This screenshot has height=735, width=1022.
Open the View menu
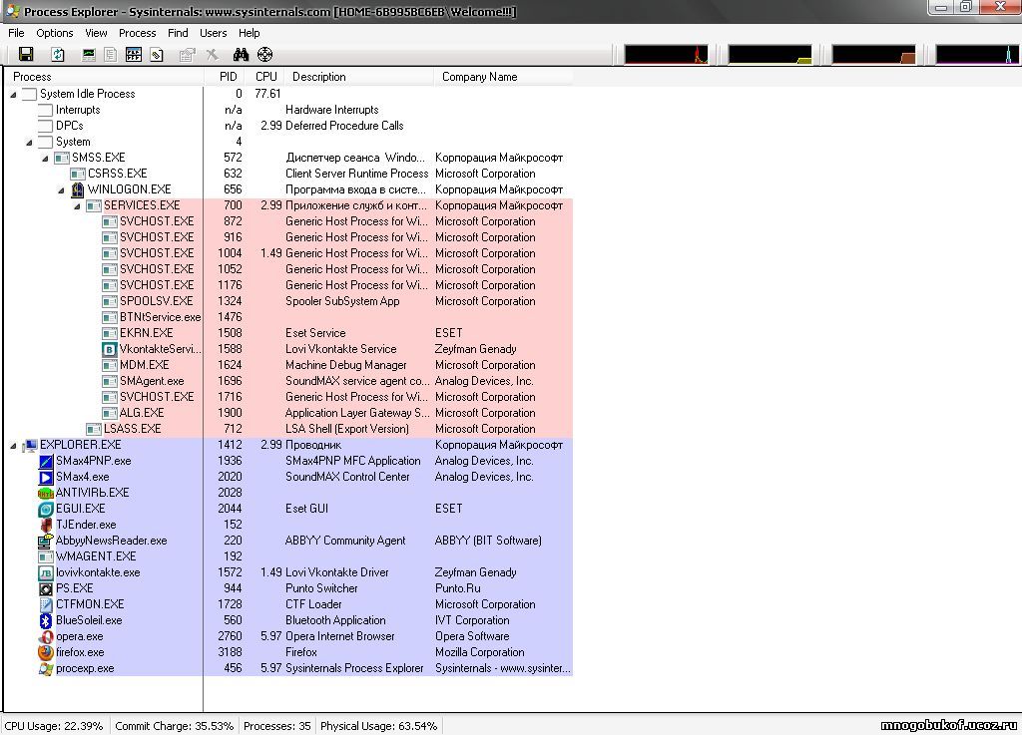[96, 33]
